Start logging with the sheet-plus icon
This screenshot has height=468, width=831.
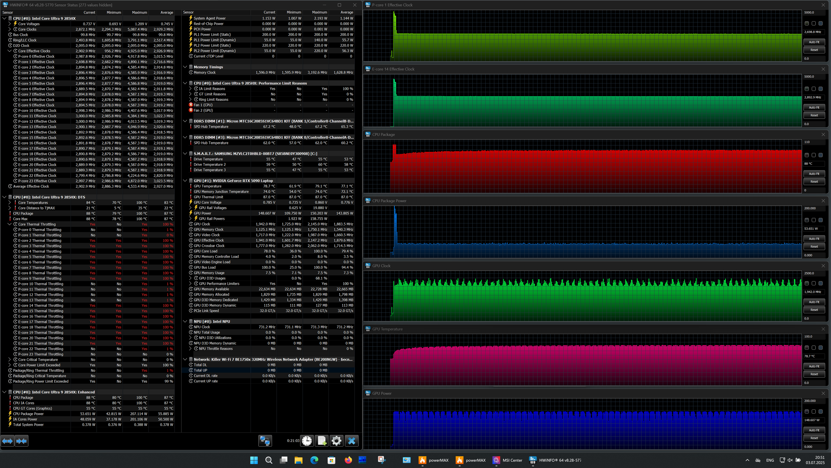point(322,441)
